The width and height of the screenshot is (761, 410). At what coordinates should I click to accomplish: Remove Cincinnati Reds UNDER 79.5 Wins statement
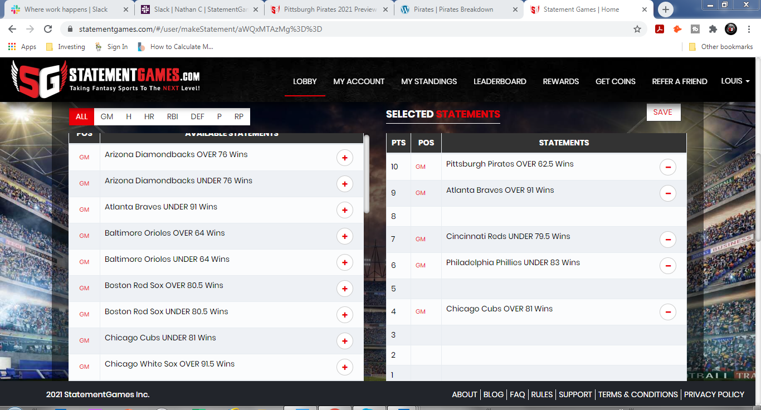point(668,240)
